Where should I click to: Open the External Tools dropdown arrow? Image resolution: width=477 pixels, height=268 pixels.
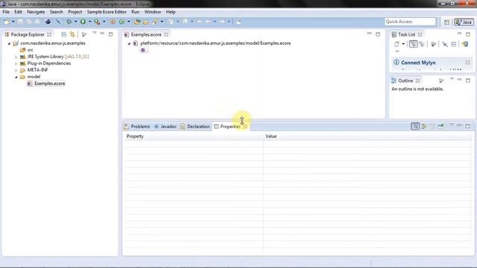[x=104, y=22]
